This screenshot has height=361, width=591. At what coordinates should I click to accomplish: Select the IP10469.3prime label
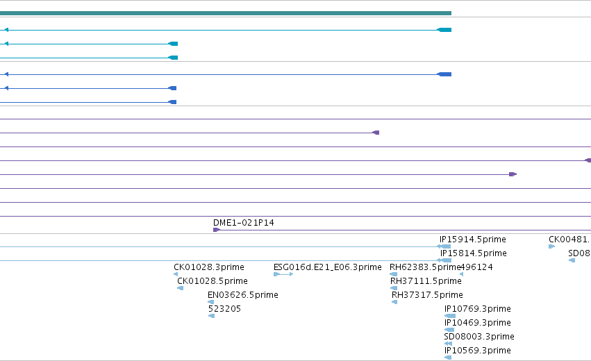478,323
